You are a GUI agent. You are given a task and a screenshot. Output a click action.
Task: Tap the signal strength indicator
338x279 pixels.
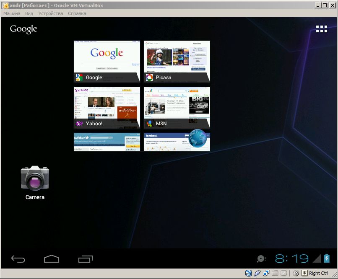click(x=317, y=258)
